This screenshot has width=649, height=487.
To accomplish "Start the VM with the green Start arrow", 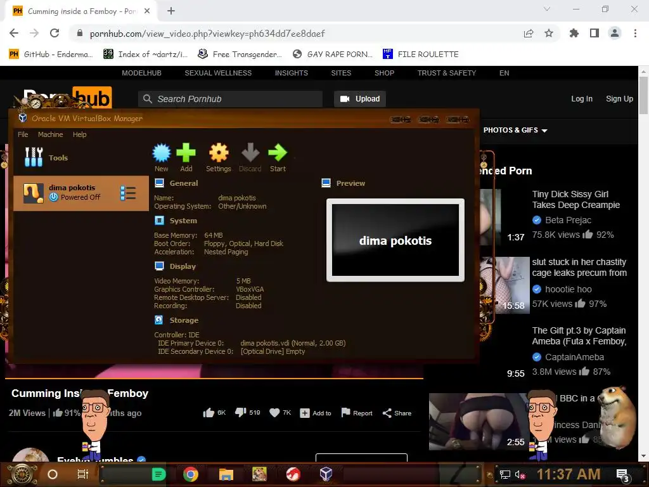I will click(278, 157).
